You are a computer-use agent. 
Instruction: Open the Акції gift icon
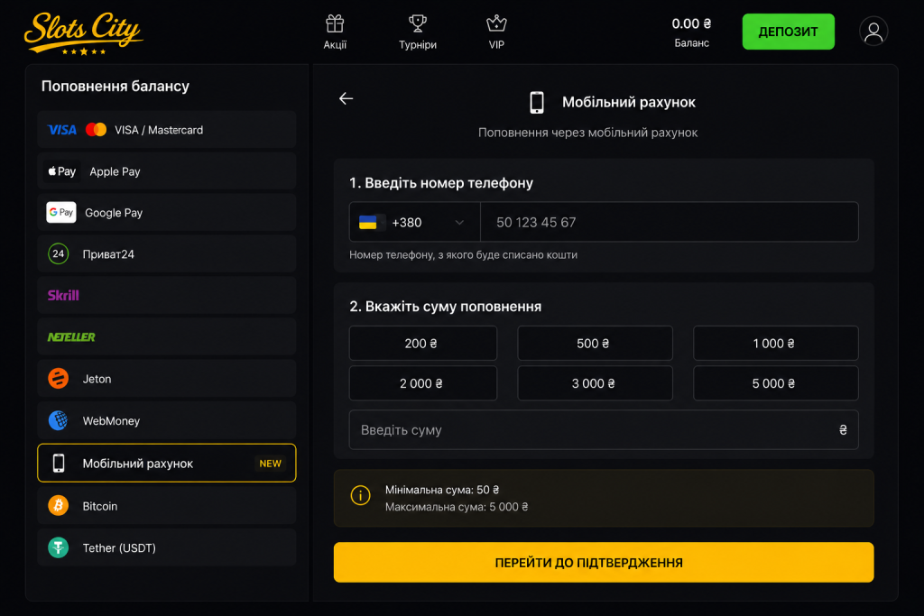tap(335, 24)
